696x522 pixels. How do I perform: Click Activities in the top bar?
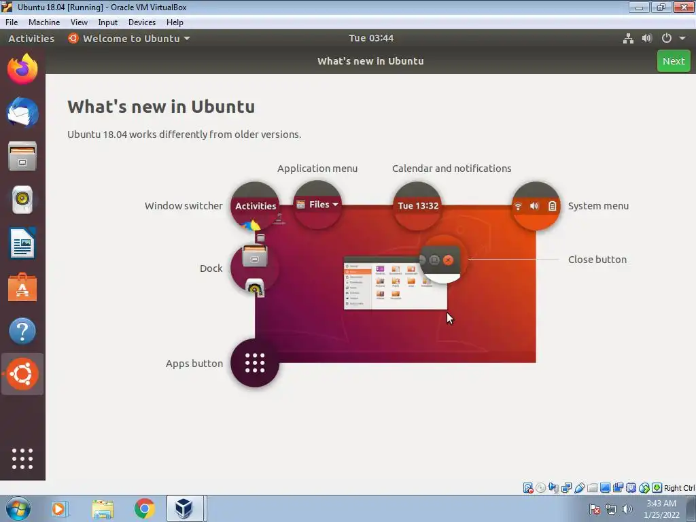(31, 38)
